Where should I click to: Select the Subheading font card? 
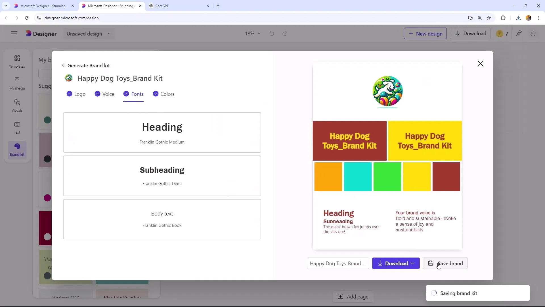click(x=162, y=176)
